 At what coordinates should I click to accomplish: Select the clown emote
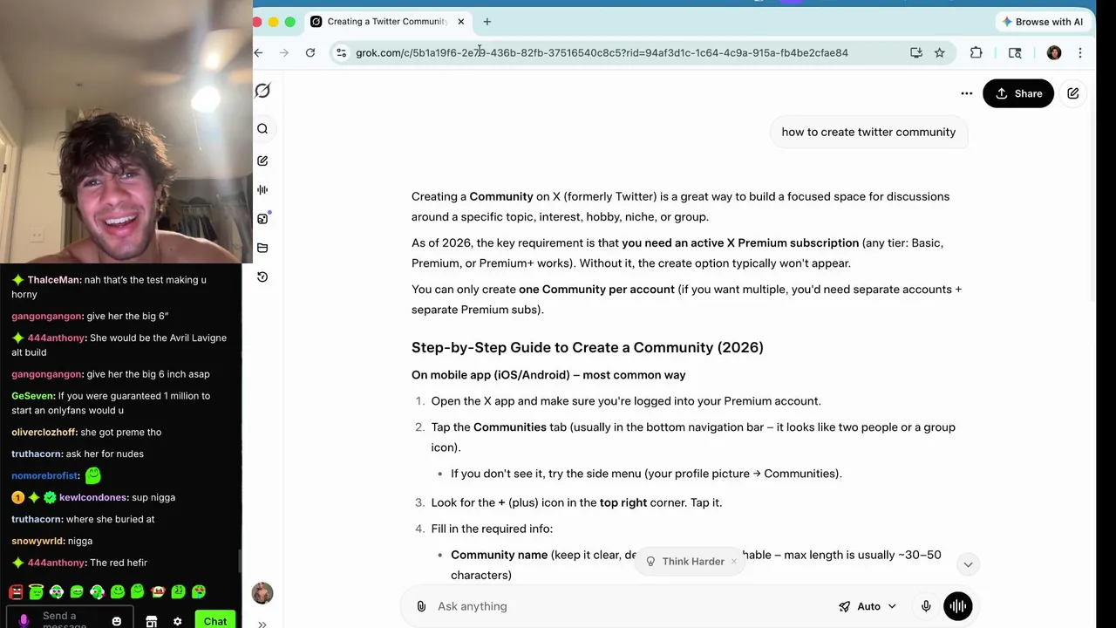coord(158,592)
